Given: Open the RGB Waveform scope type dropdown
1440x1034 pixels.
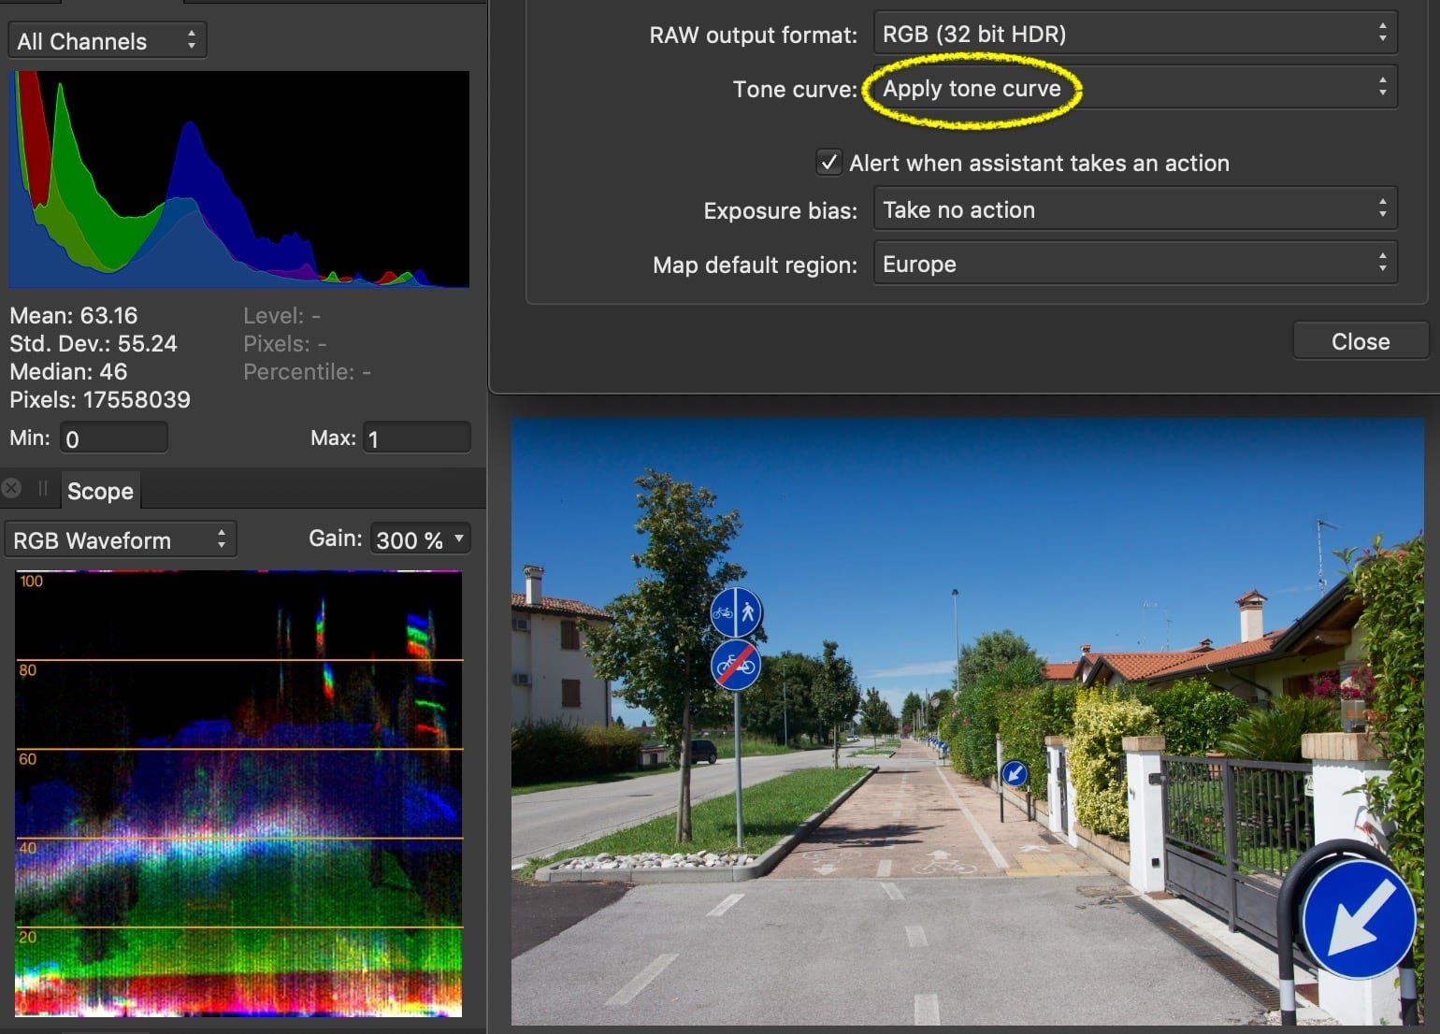Looking at the screenshot, I should [121, 540].
